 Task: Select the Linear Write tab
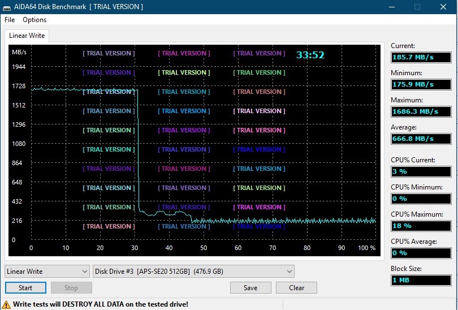(27, 36)
